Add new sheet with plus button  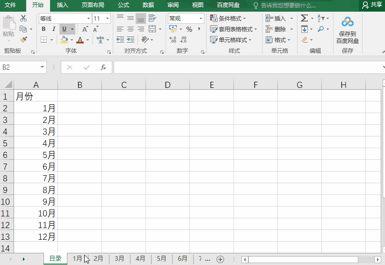[x=220, y=259]
